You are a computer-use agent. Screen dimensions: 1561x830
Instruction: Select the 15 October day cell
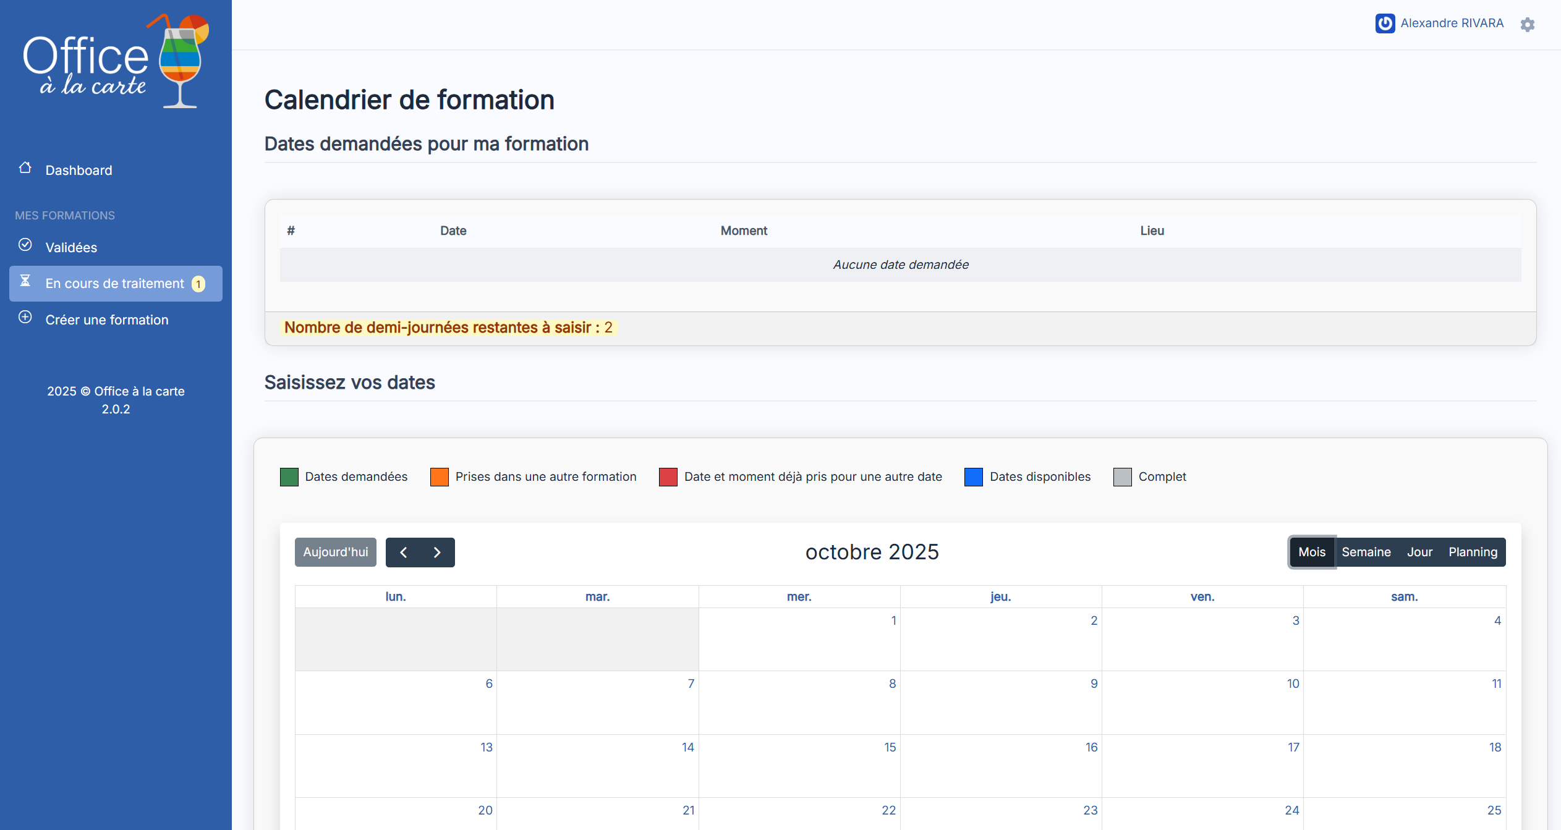coord(799,766)
